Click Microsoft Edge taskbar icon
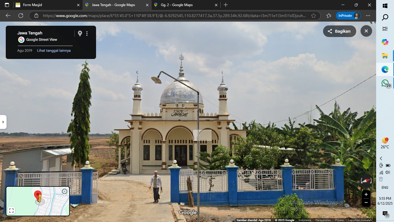 pos(385,69)
